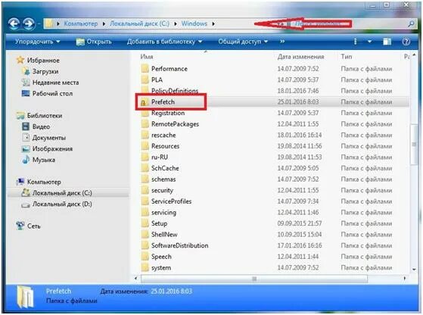Select the SchCache folder
The image size is (423, 315).
click(165, 168)
